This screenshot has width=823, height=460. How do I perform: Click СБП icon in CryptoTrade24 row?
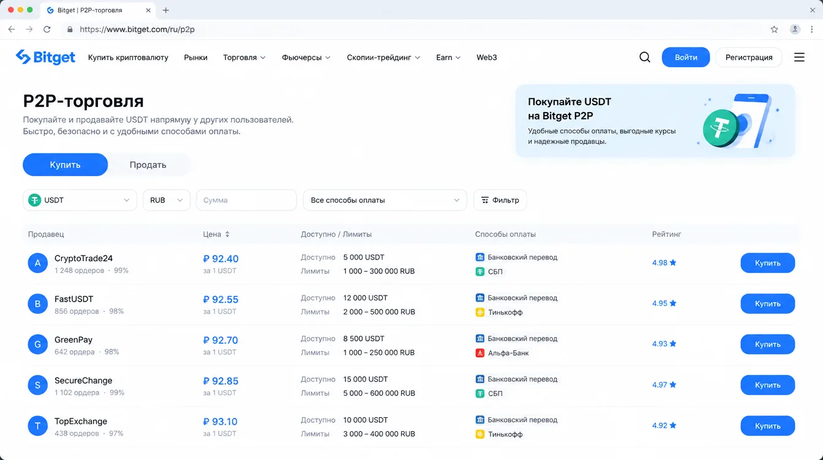[x=480, y=272]
